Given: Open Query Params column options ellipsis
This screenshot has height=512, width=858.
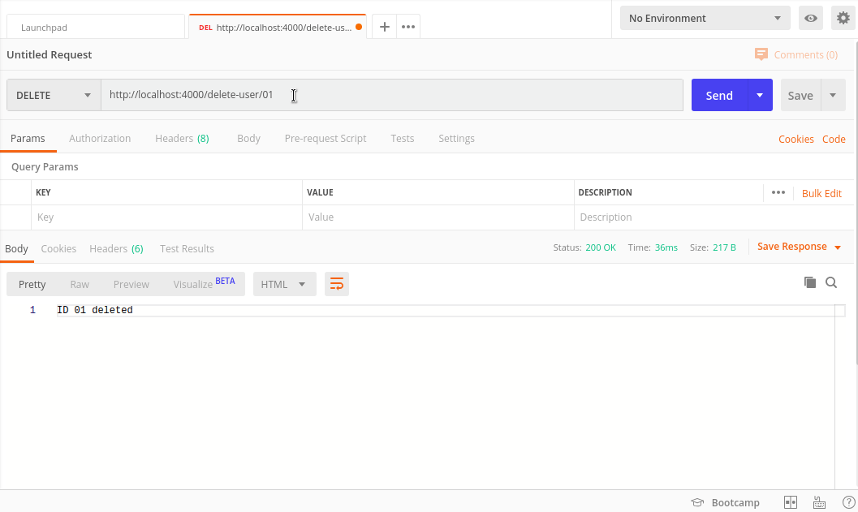Looking at the screenshot, I should (778, 192).
